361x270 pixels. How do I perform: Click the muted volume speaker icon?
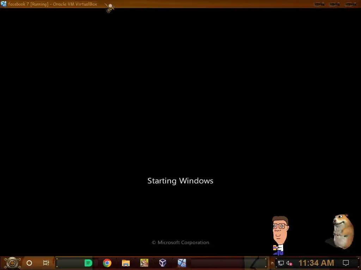(x=289, y=263)
